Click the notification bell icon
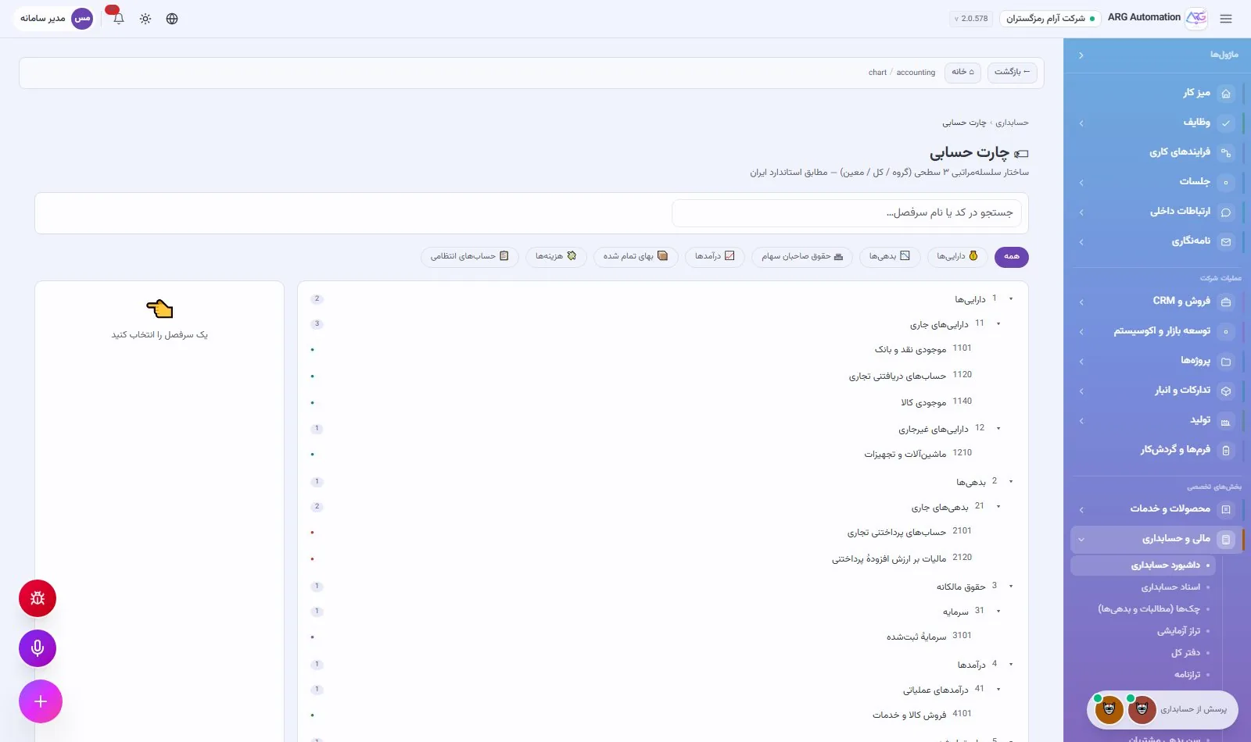This screenshot has width=1251, height=742. (x=118, y=19)
